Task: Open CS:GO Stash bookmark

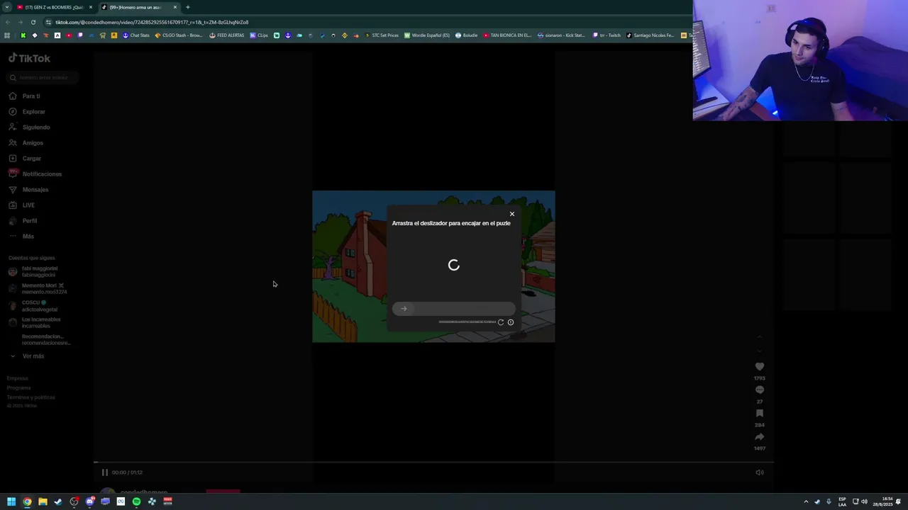Action: coord(179,35)
